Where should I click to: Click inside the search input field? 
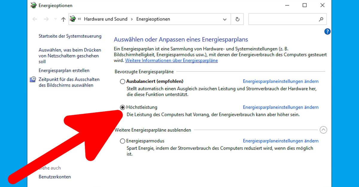(284, 19)
